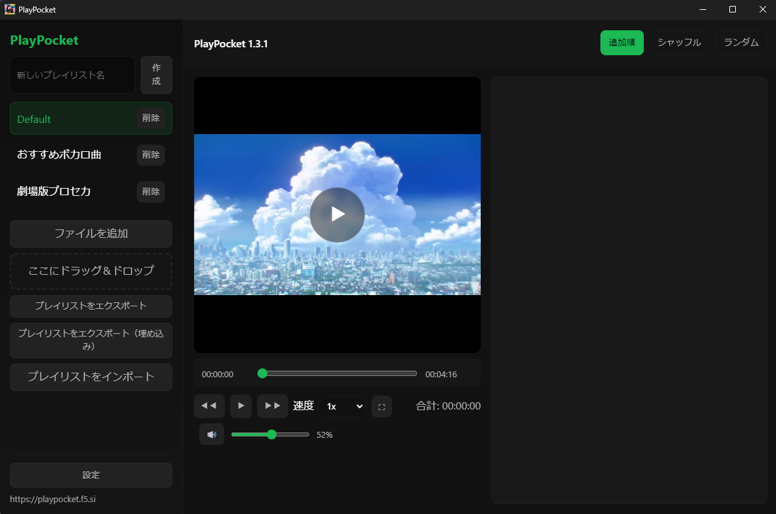Open the https://playpocket.f5.si link
The image size is (776, 514).
pyautogui.click(x=53, y=499)
